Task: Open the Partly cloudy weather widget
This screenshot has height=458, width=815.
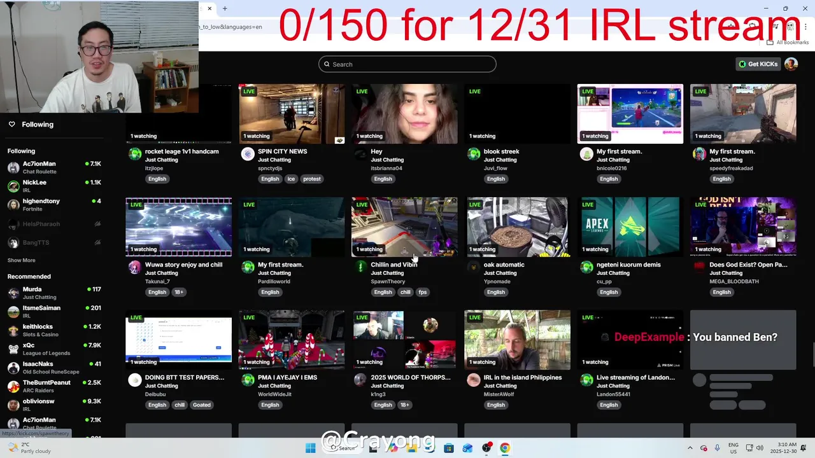Action: 29,448
